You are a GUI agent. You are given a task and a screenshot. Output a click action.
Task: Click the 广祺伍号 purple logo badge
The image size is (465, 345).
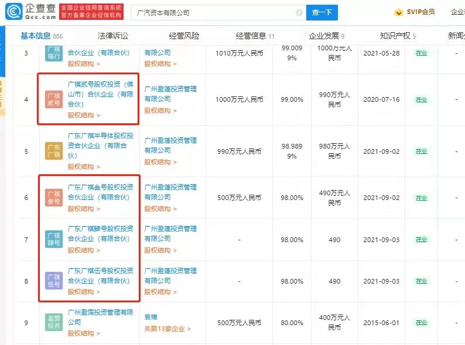click(x=53, y=281)
